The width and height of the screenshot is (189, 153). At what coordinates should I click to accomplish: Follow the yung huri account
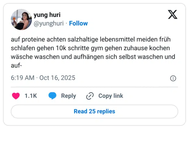(78, 23)
